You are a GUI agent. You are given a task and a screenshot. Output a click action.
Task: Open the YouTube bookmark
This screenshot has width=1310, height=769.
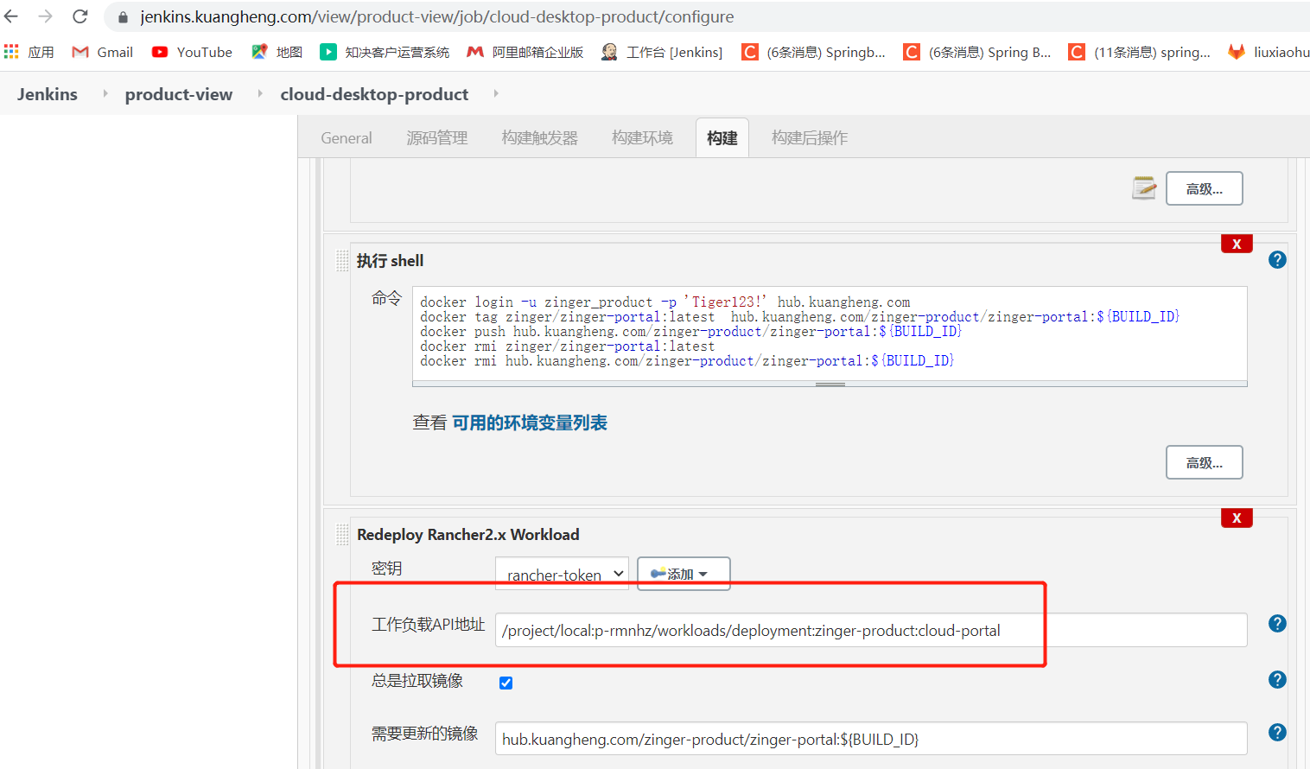pos(191,52)
